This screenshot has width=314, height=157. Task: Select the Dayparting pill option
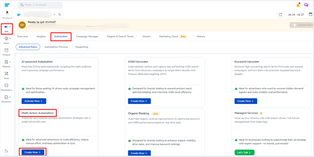[x=82, y=47]
